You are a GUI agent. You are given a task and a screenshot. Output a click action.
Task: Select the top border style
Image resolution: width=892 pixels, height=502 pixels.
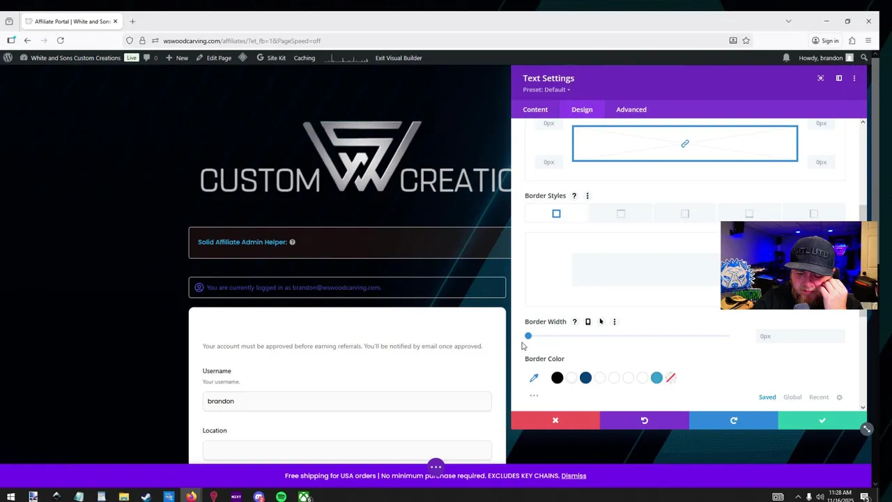click(621, 213)
